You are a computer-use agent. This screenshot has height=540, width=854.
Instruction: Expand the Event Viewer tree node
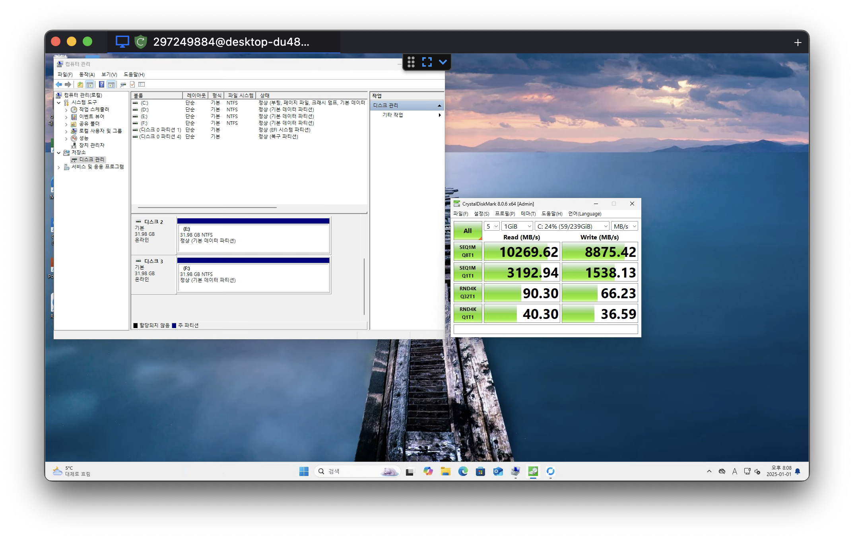point(66,117)
